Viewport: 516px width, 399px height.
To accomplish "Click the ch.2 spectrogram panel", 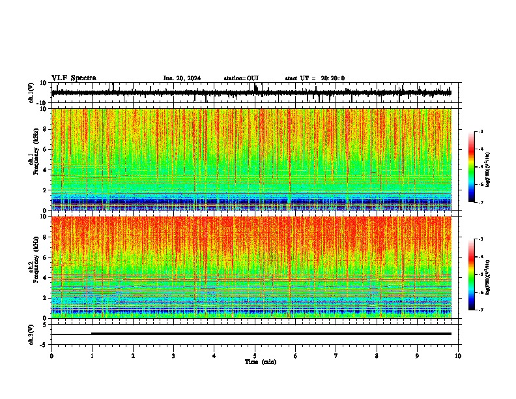I will tap(251, 267).
